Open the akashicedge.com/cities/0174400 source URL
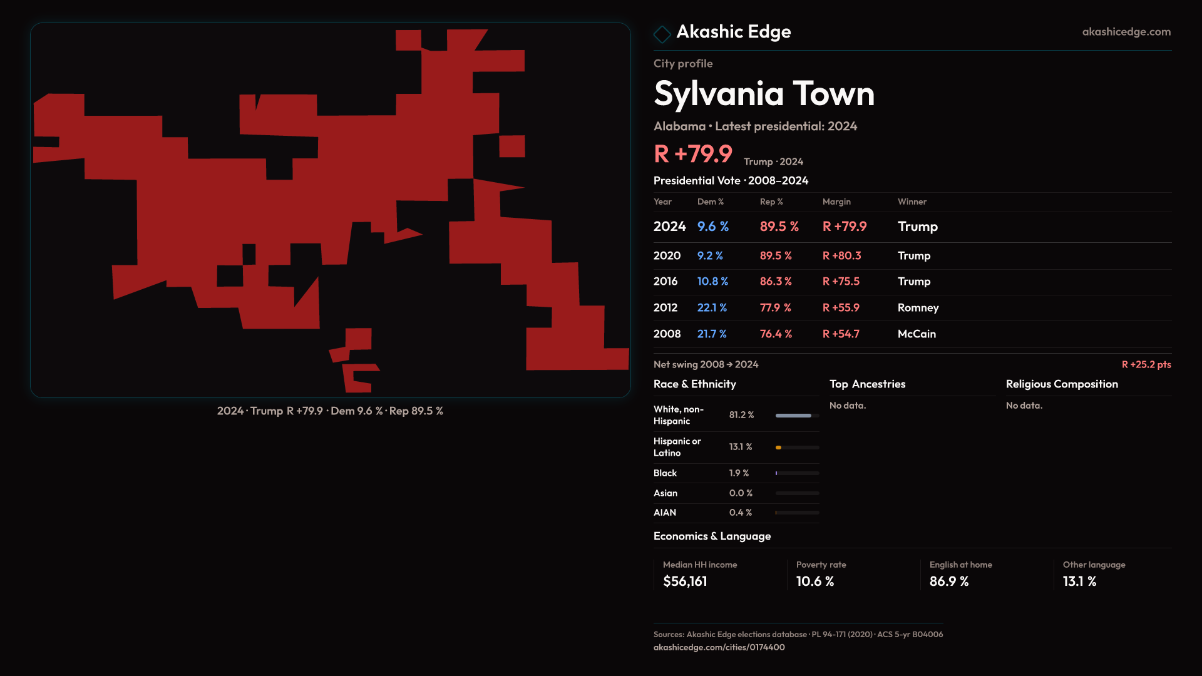 coord(719,647)
